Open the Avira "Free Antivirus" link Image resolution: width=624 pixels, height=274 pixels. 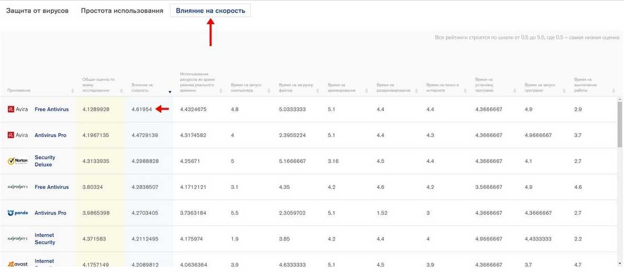51,109
